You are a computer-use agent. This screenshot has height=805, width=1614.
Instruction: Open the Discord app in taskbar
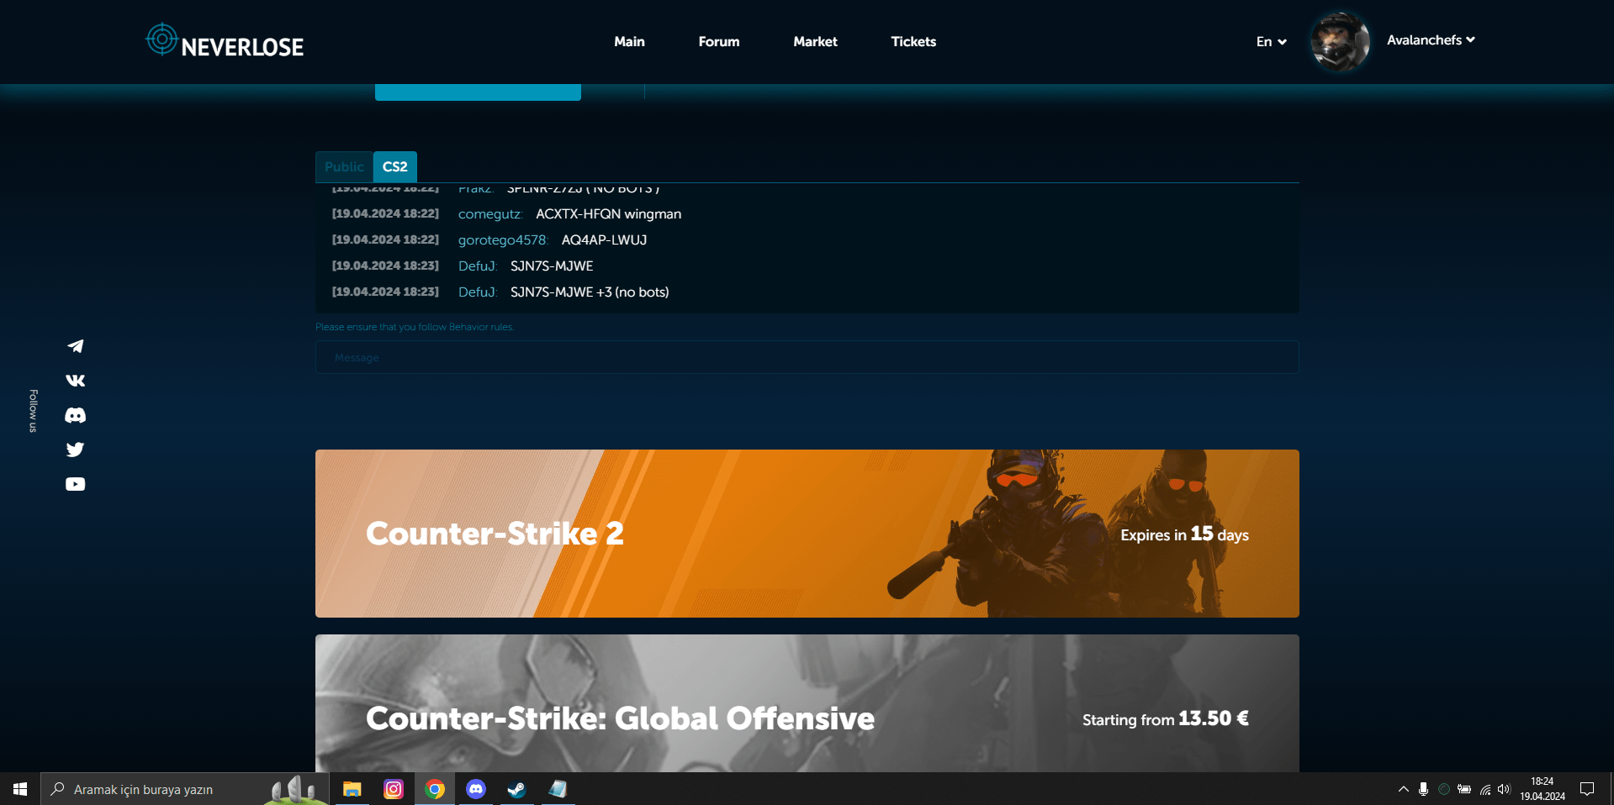coord(476,789)
